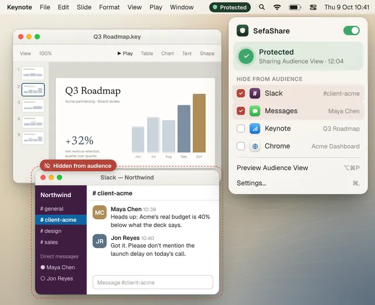Screen dimensions: 375x305
Task: Open the #client-acme channel in Slack sidebar
Action: pos(61,220)
